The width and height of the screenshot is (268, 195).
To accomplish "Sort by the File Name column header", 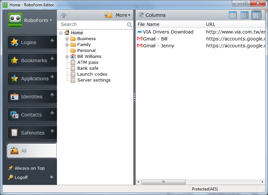I will pos(170,24).
